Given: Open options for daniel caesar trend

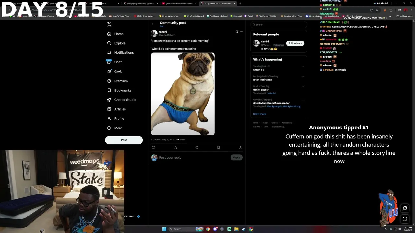Looking at the screenshot, I should tap(303, 87).
